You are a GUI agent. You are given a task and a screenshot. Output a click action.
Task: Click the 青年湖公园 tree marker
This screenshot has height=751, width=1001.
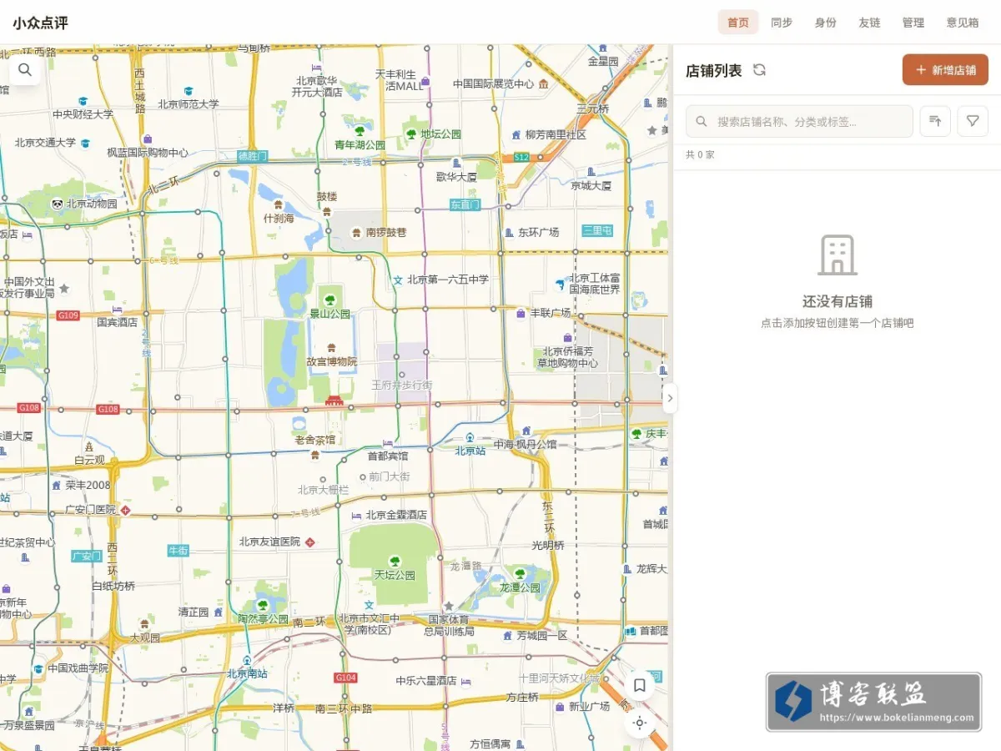[360, 130]
